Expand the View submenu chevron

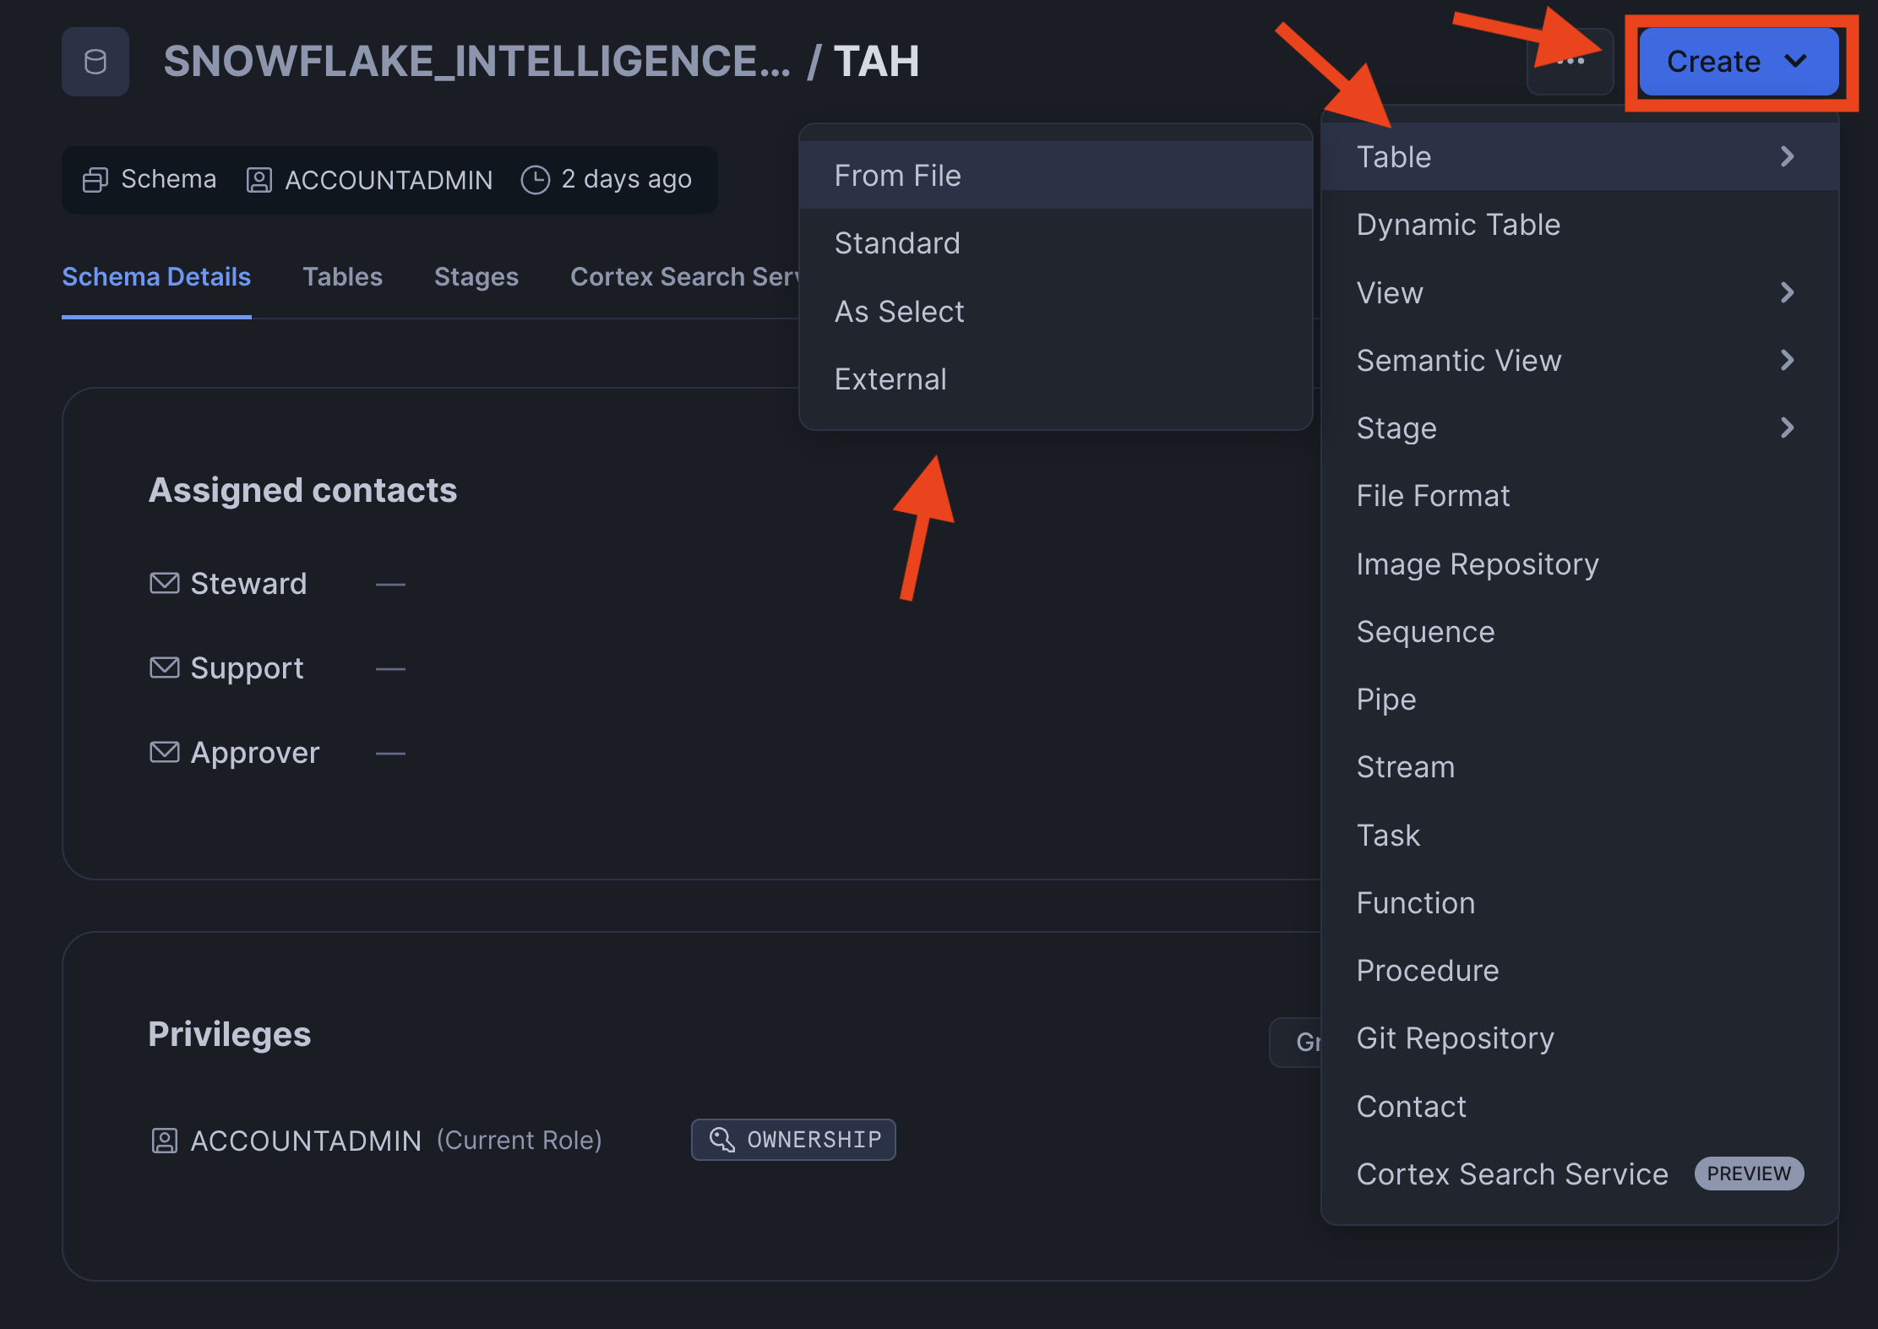point(1787,293)
